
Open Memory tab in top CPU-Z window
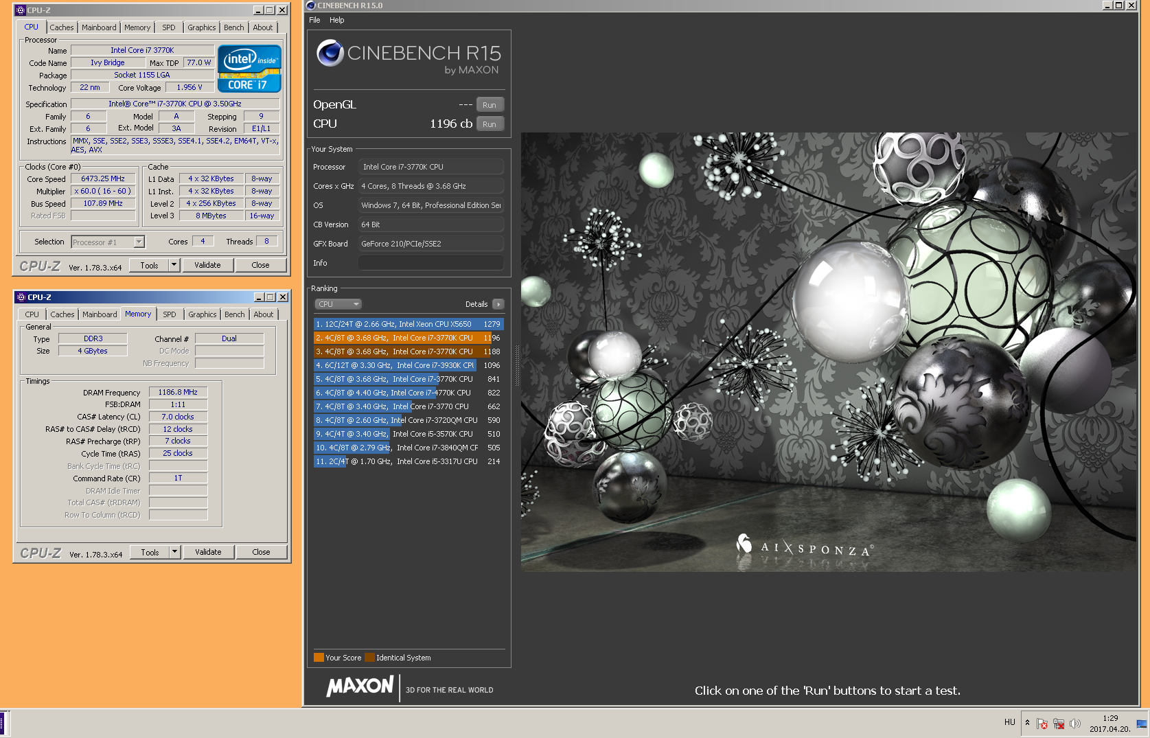(x=137, y=27)
